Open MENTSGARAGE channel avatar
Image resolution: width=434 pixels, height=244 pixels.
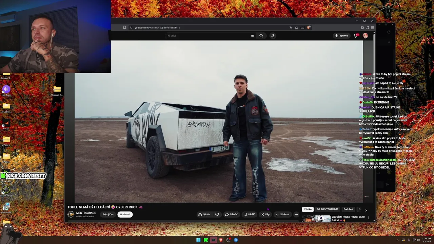tap(71, 214)
